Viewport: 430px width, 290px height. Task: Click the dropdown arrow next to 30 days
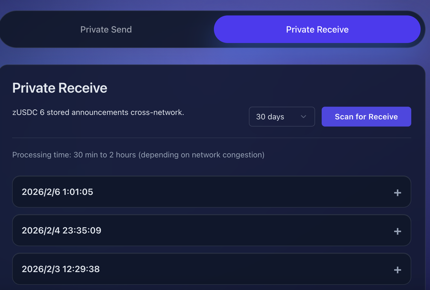(x=303, y=117)
